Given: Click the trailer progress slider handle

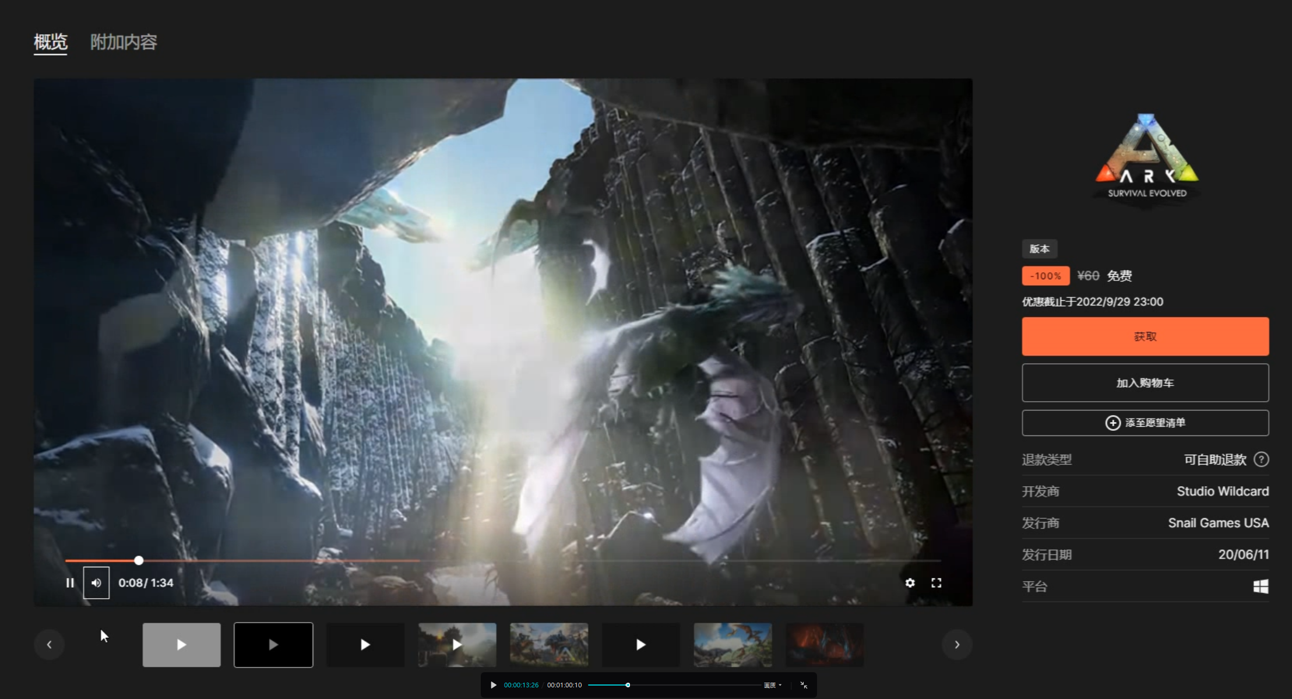Looking at the screenshot, I should 139,560.
